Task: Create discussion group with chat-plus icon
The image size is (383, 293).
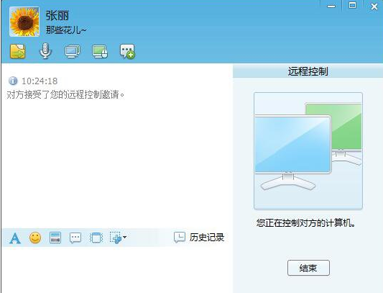Action: click(x=127, y=51)
